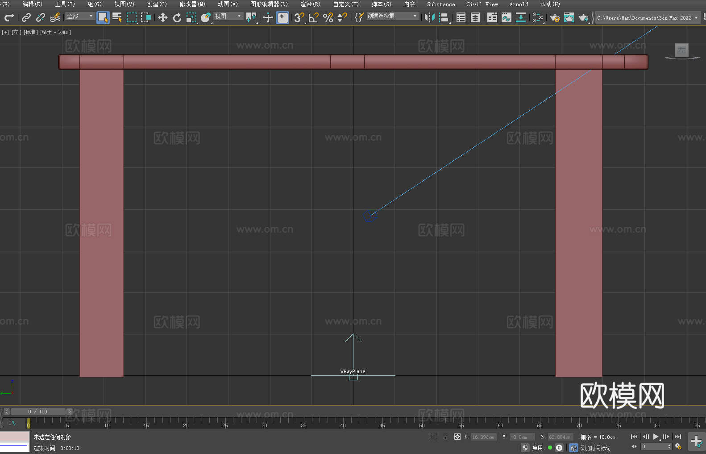Image resolution: width=706 pixels, height=454 pixels.
Task: Play the animation
Action: [656, 437]
